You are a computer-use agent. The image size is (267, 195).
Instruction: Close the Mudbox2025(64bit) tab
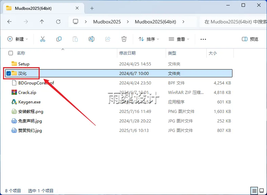click(x=77, y=8)
